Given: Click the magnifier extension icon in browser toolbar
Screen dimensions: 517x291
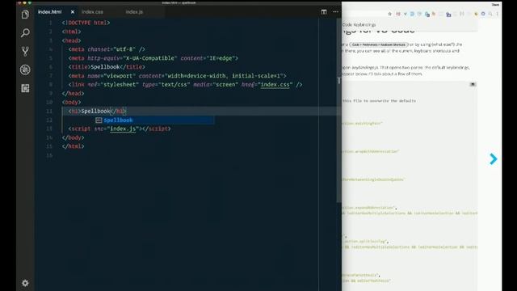Looking at the screenshot, I should [x=490, y=14].
